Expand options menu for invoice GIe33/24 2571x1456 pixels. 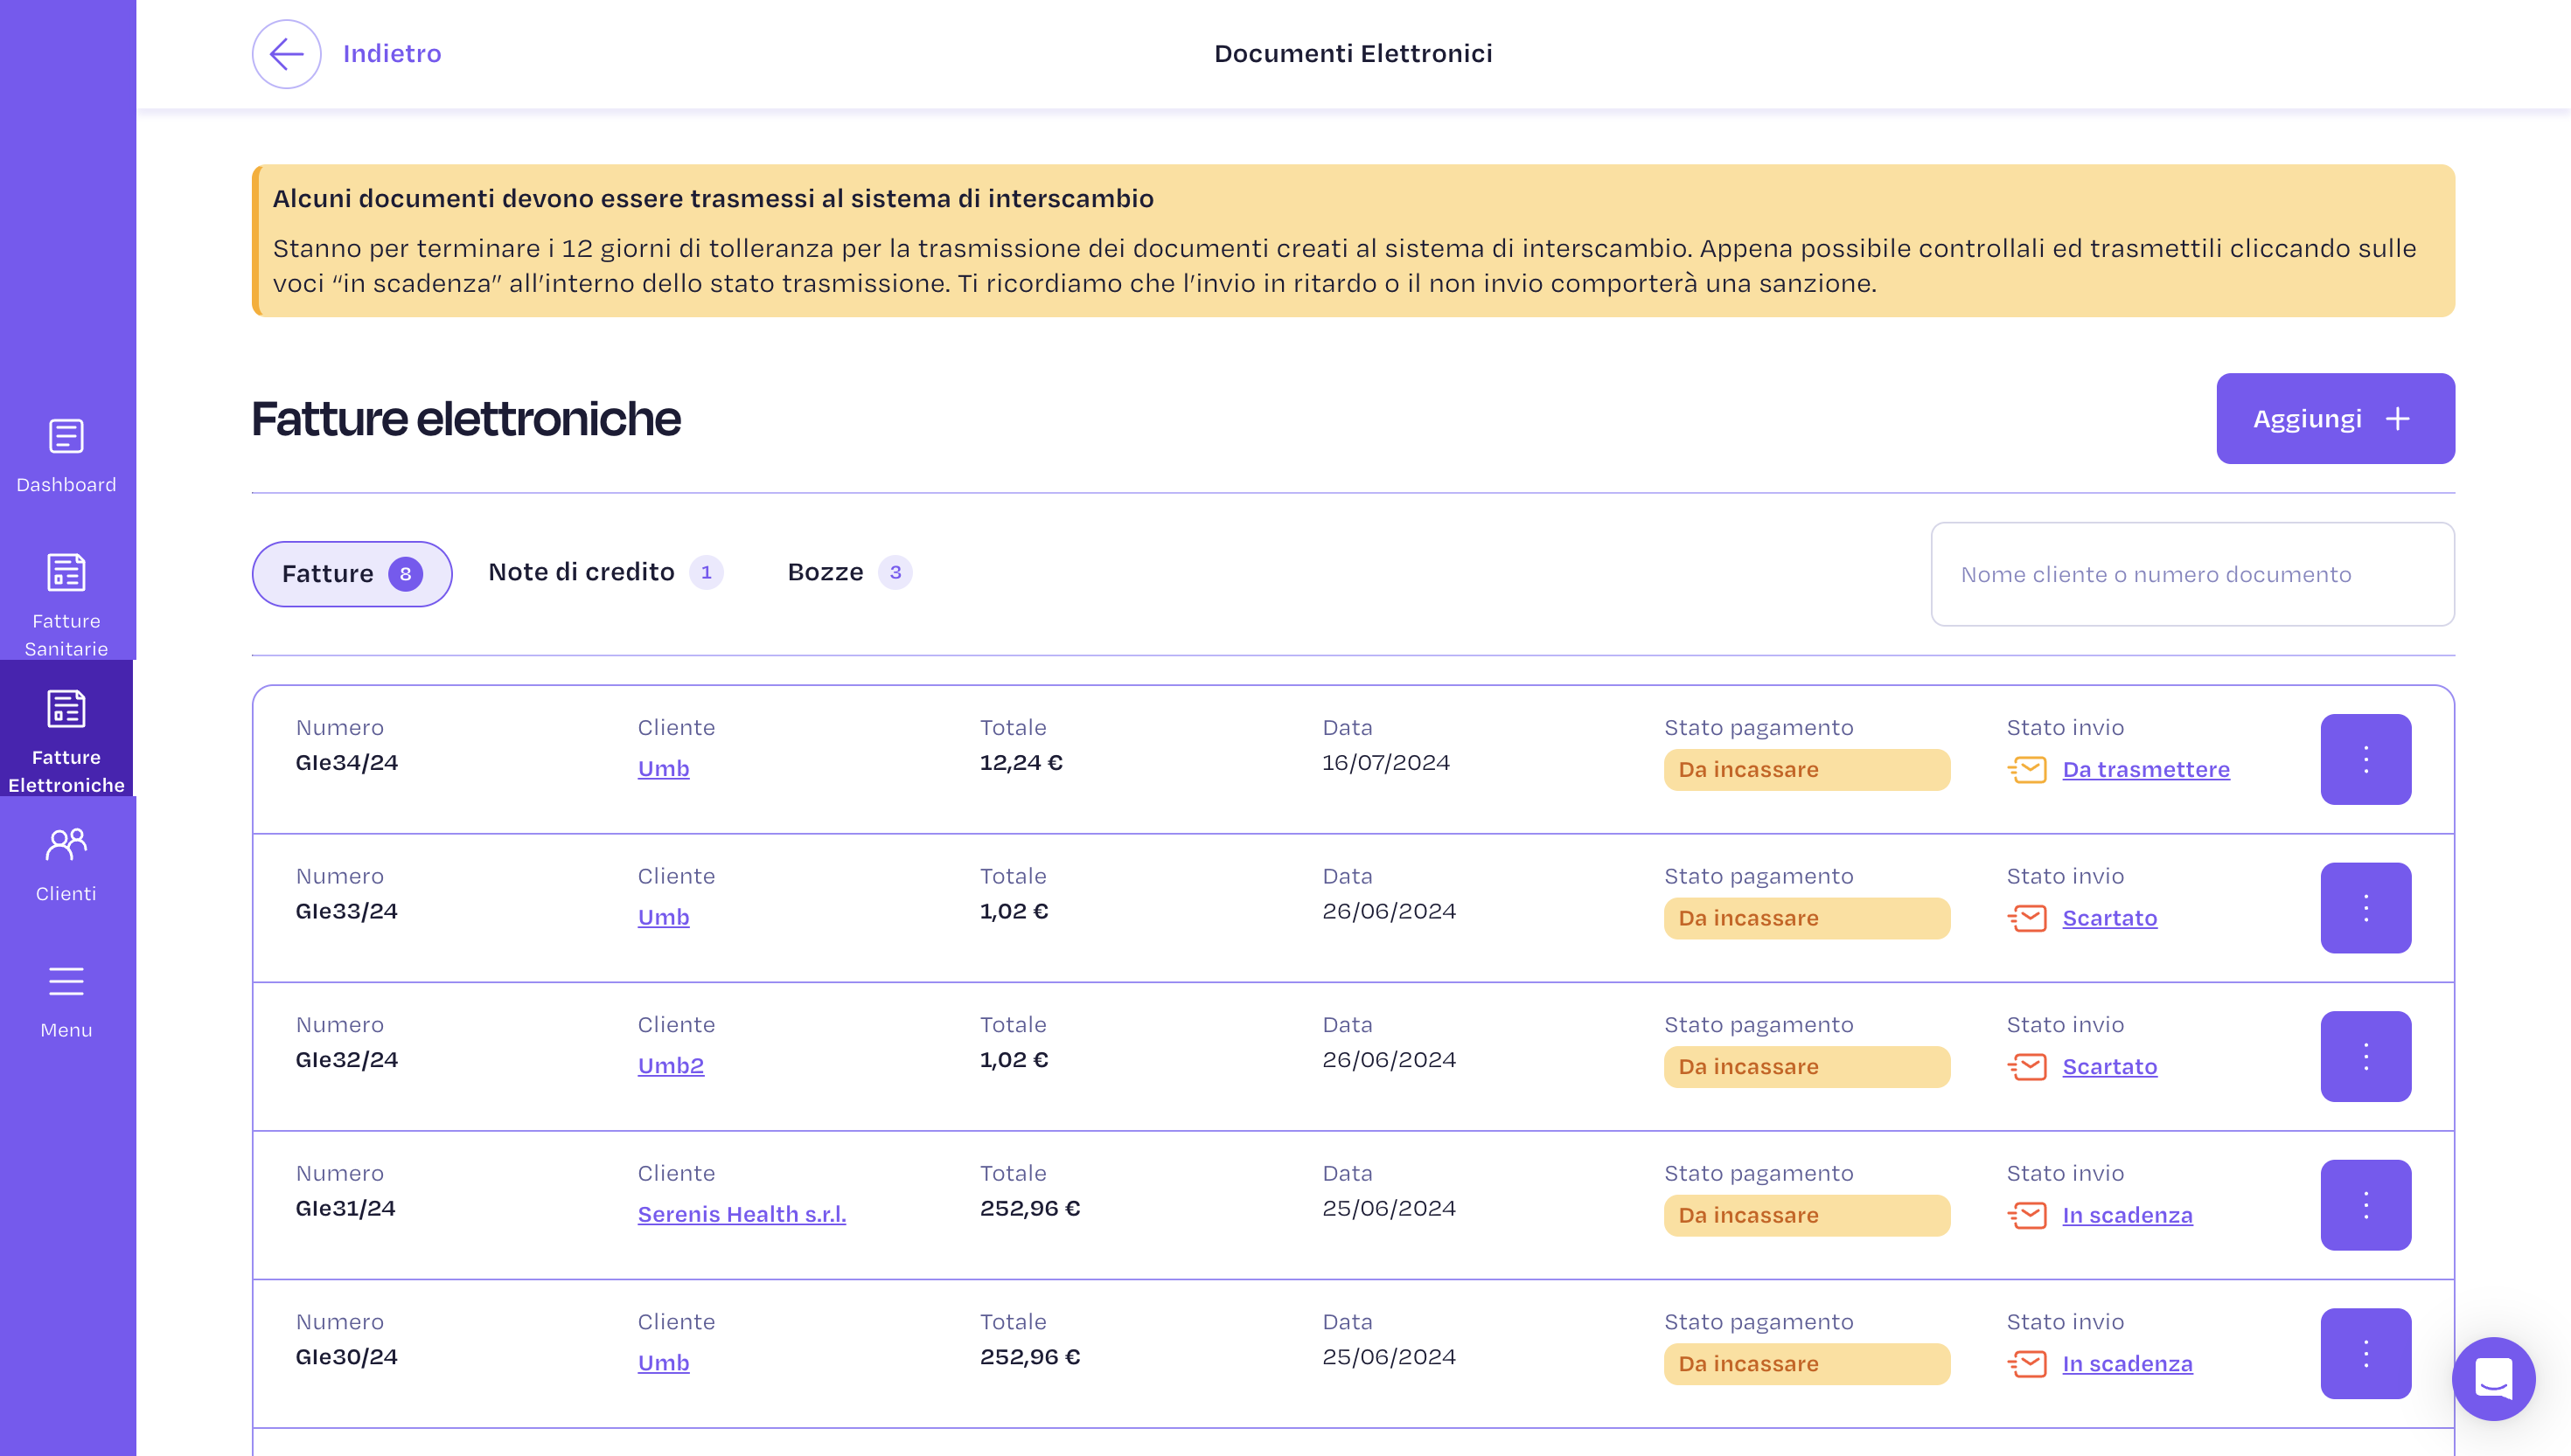tap(2365, 908)
